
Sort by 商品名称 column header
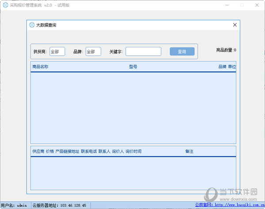(40, 67)
